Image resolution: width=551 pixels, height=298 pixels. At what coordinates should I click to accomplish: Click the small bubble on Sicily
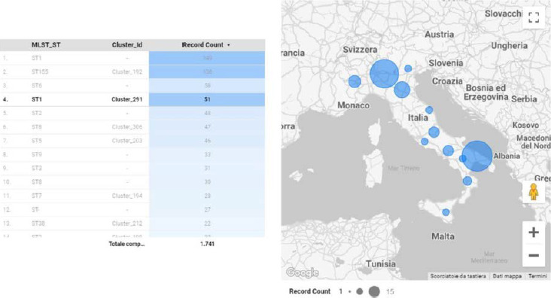pos(446,212)
